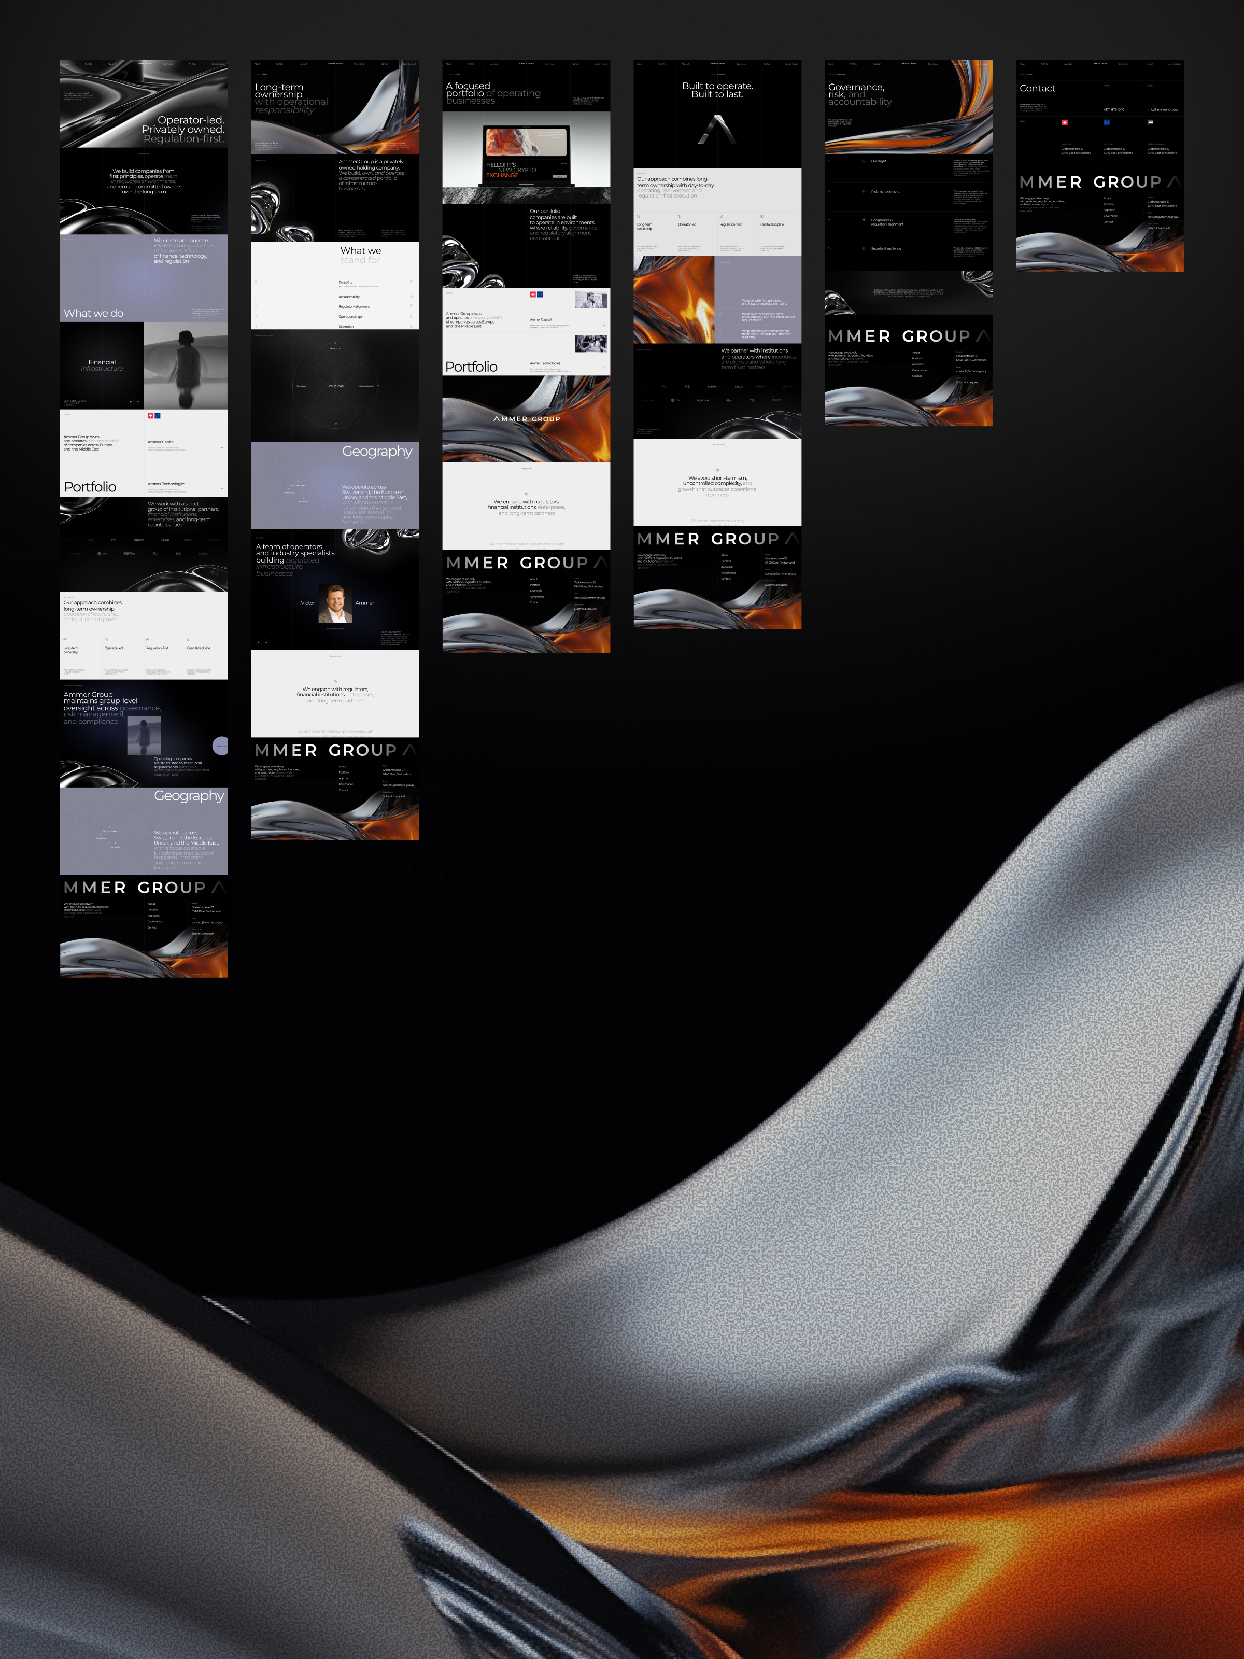Viewport: 1244px width, 1659px height.
Task: Open Approach link in Contact page footer
Action: pos(1109,210)
